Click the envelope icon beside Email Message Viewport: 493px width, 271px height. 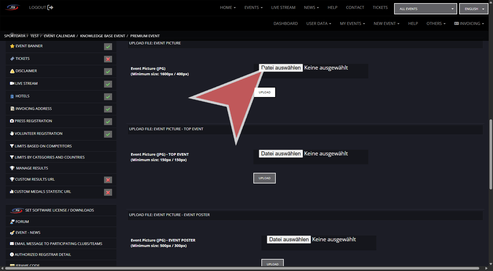click(x=12, y=244)
